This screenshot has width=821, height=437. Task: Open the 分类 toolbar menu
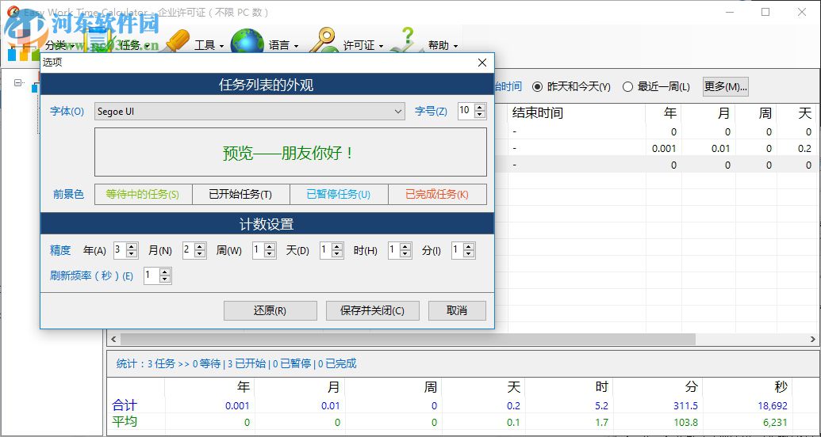(x=60, y=45)
